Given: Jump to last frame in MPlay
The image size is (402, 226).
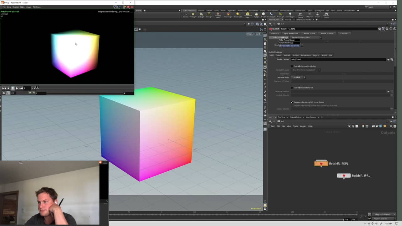Looking at the screenshot, I should click(x=21, y=88).
